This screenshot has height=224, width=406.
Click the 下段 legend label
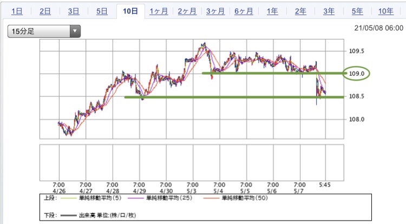pyautogui.click(x=50, y=215)
